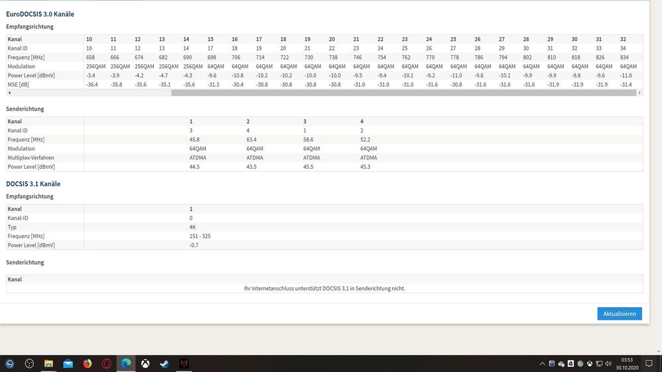Screen dimensions: 662x372
Task: Click MSE value -31.4
Action: coord(626,84)
